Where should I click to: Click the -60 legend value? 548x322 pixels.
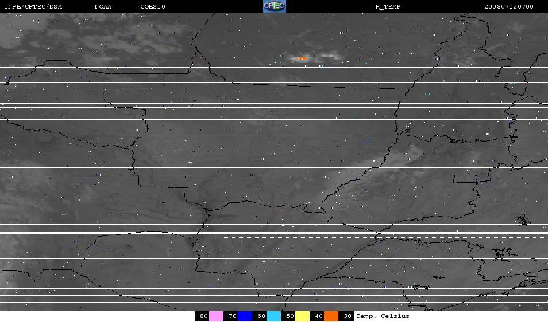tap(259, 316)
